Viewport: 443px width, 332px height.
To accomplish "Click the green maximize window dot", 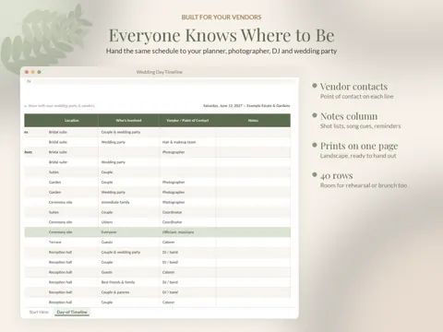I will click(39, 72).
